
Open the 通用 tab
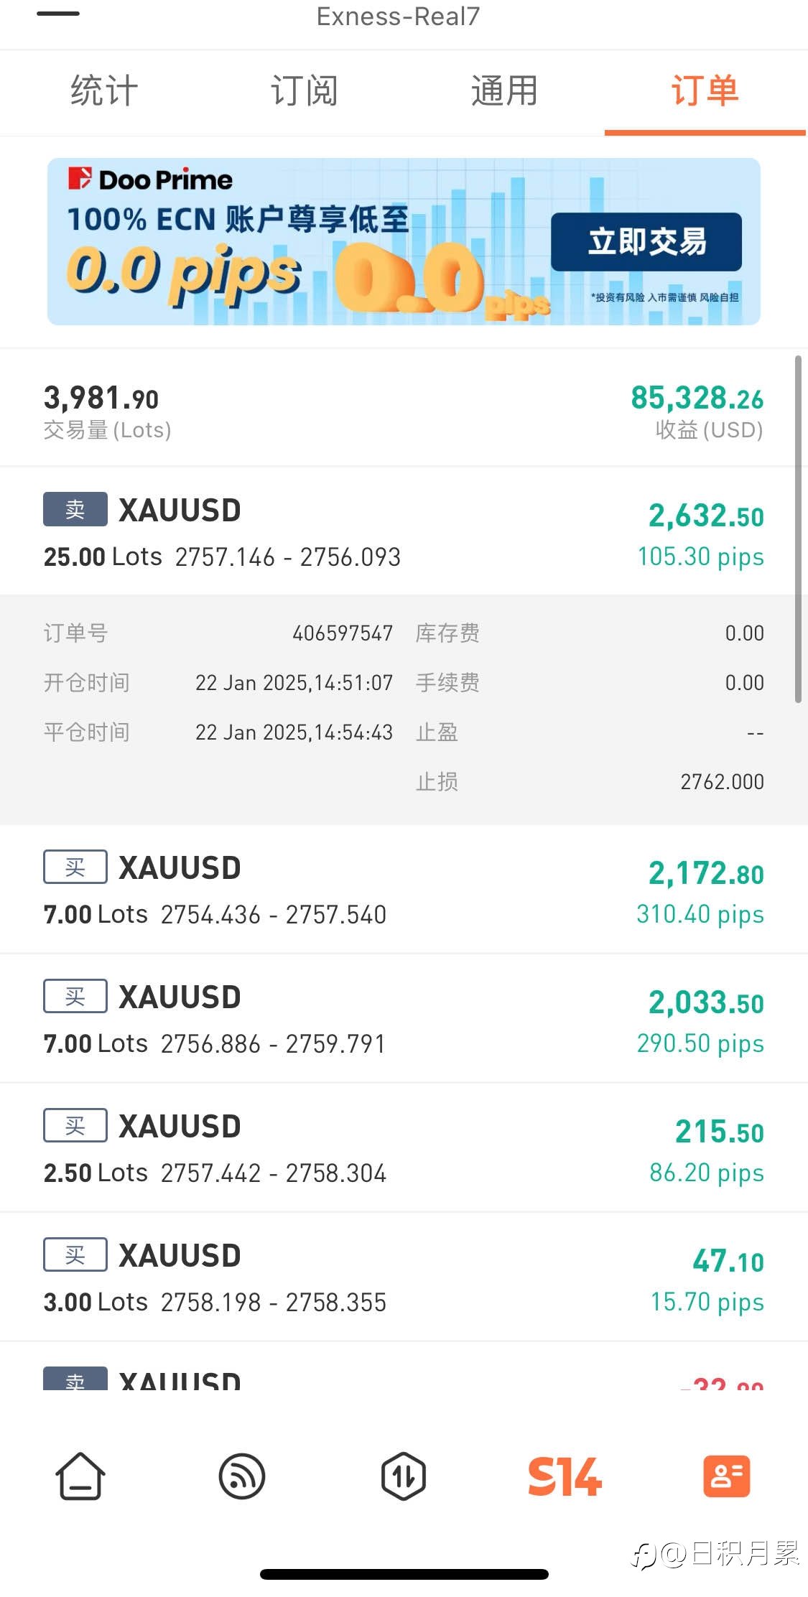click(504, 91)
